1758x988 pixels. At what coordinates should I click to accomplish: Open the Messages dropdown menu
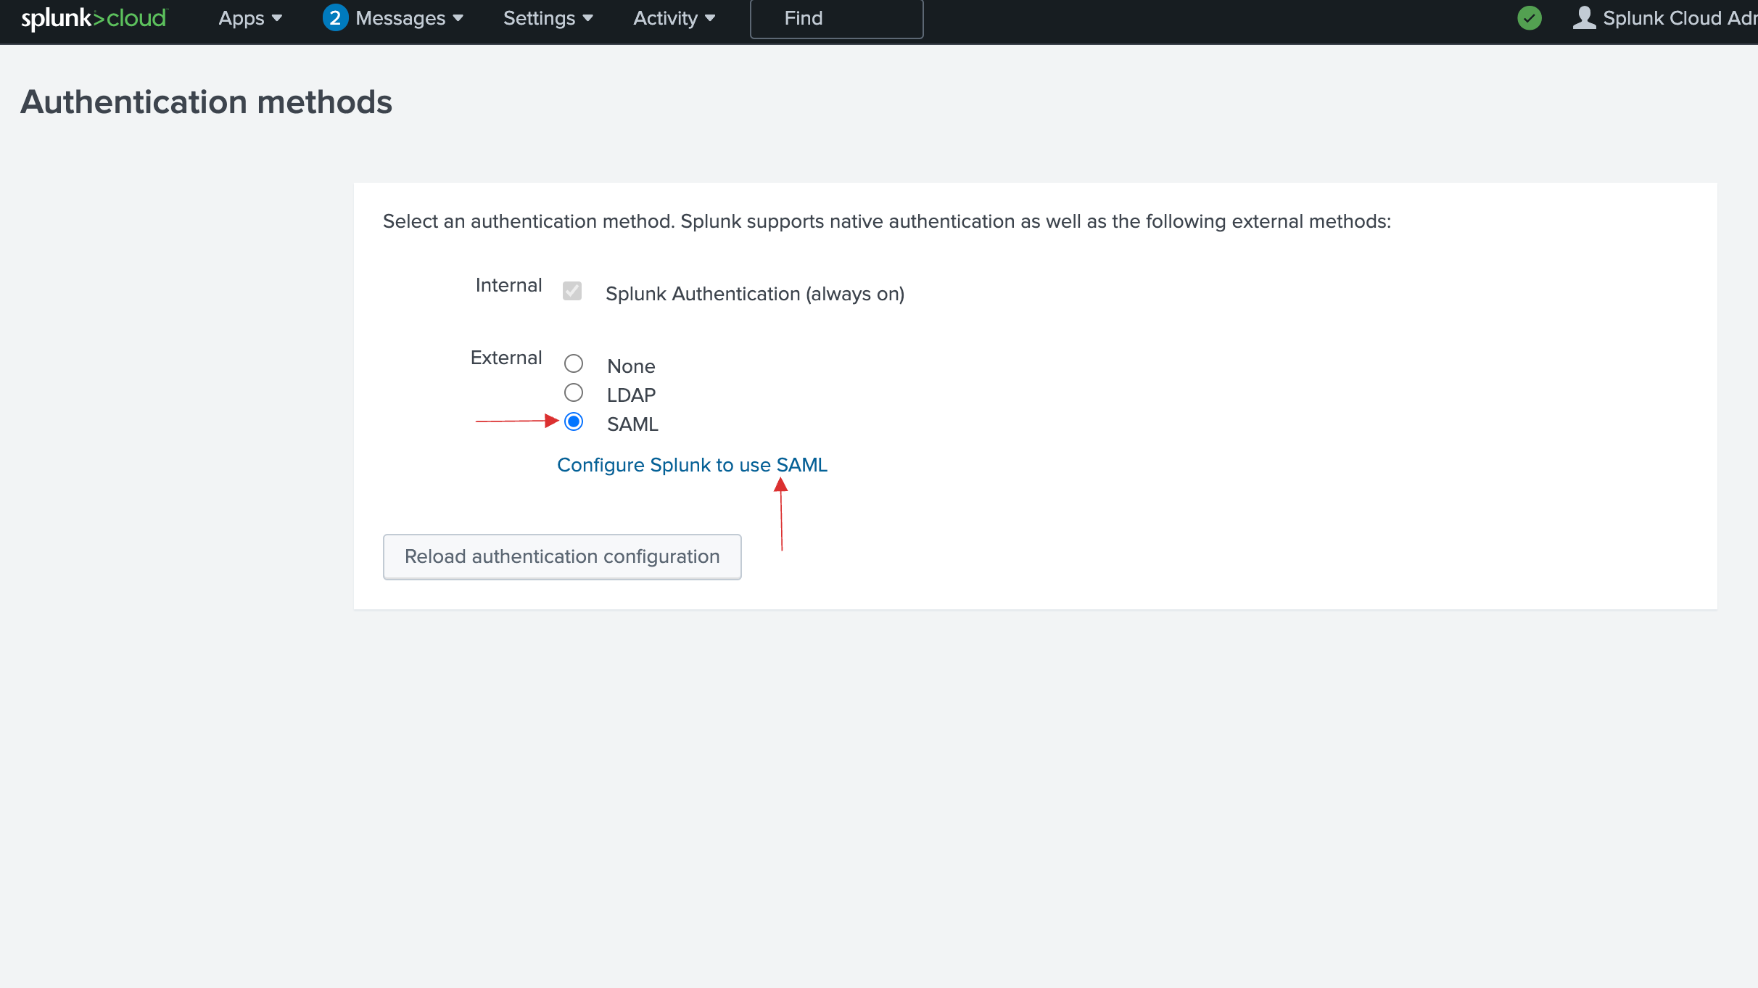[x=409, y=18]
